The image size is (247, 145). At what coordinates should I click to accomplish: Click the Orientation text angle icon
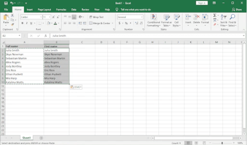pos(80,17)
